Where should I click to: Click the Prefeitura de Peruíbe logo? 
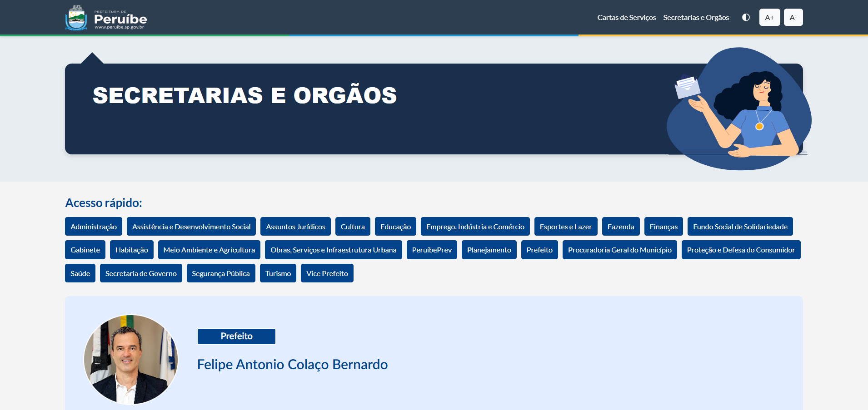click(x=106, y=18)
